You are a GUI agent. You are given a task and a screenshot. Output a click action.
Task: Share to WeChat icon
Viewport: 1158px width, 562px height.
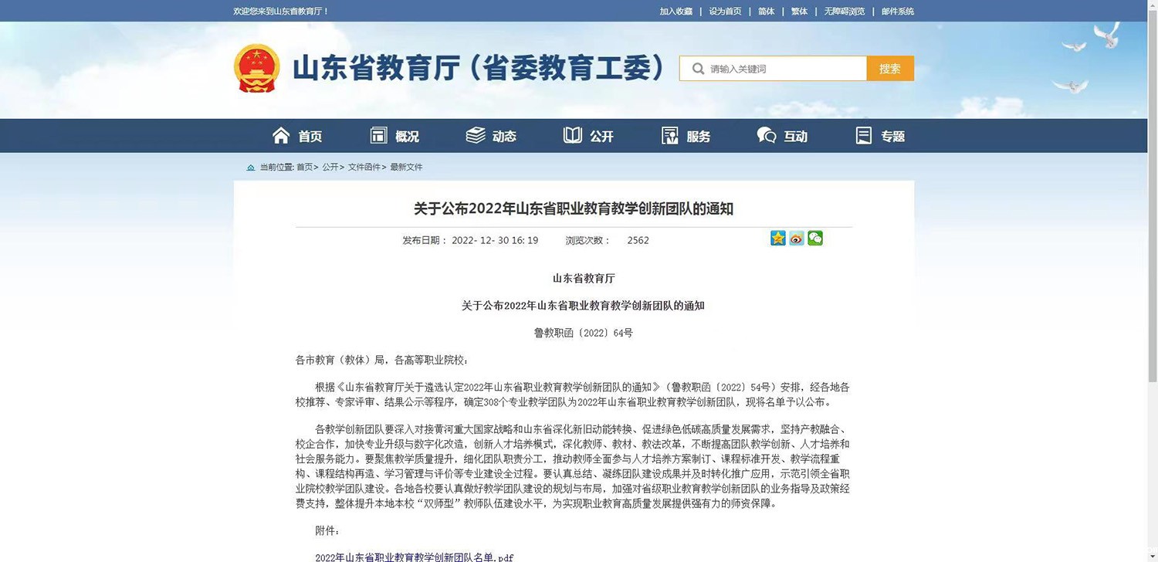[x=815, y=239]
